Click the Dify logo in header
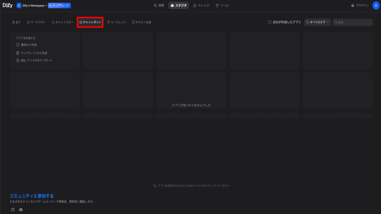Image resolution: width=381 pixels, height=214 pixels. 7,6
